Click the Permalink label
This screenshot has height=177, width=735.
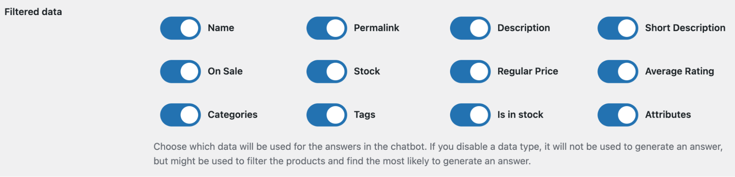[x=377, y=28]
